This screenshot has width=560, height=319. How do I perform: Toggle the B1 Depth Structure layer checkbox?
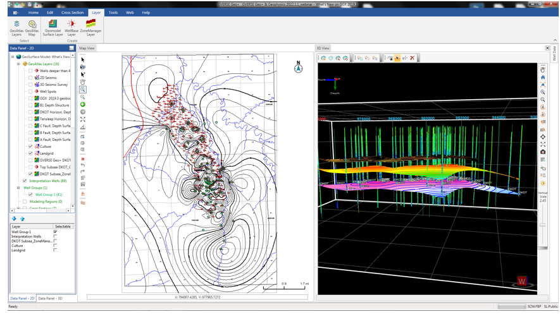click(30, 105)
